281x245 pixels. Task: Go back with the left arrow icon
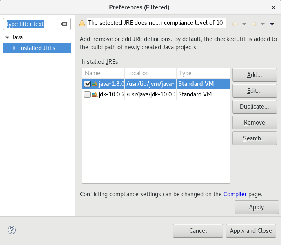[x=235, y=24]
